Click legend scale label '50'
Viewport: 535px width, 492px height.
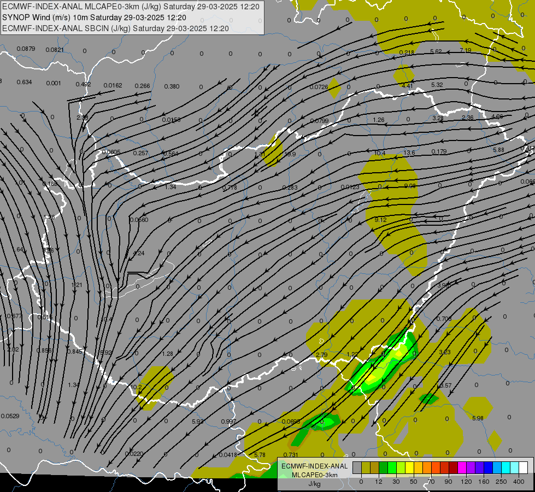pos(414,482)
